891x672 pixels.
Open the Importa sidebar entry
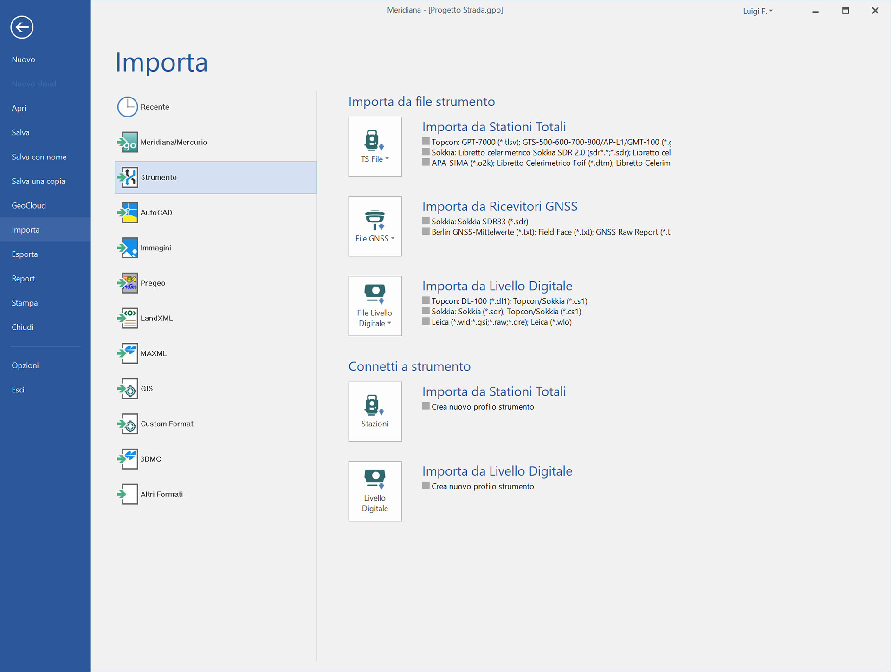(x=45, y=230)
